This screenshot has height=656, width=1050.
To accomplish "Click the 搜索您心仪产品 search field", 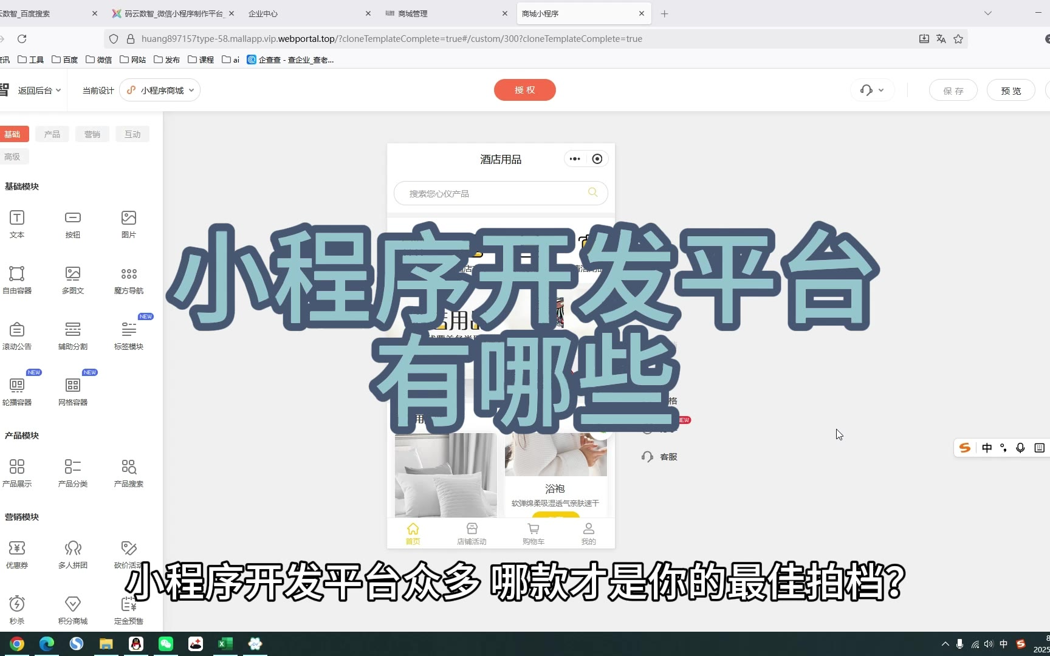I will 501,193.
